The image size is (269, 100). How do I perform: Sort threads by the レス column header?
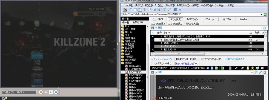[250, 33]
